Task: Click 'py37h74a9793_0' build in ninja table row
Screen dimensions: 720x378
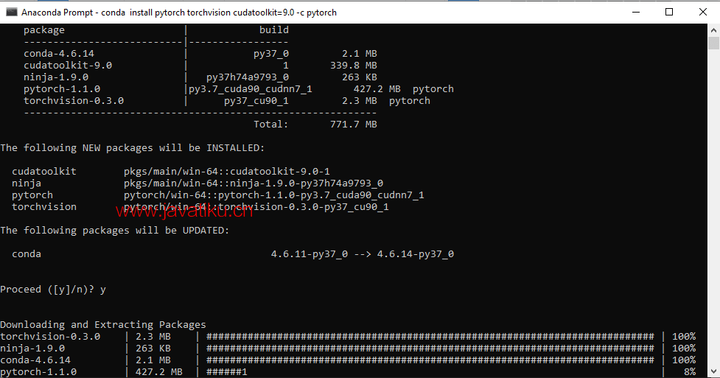Action: pos(248,77)
